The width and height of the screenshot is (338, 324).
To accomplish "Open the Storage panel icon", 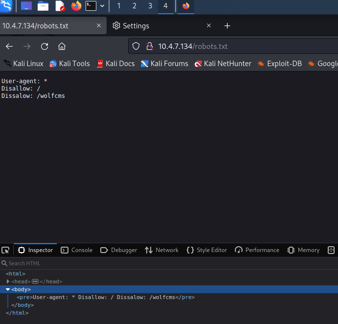I will tap(331, 250).
